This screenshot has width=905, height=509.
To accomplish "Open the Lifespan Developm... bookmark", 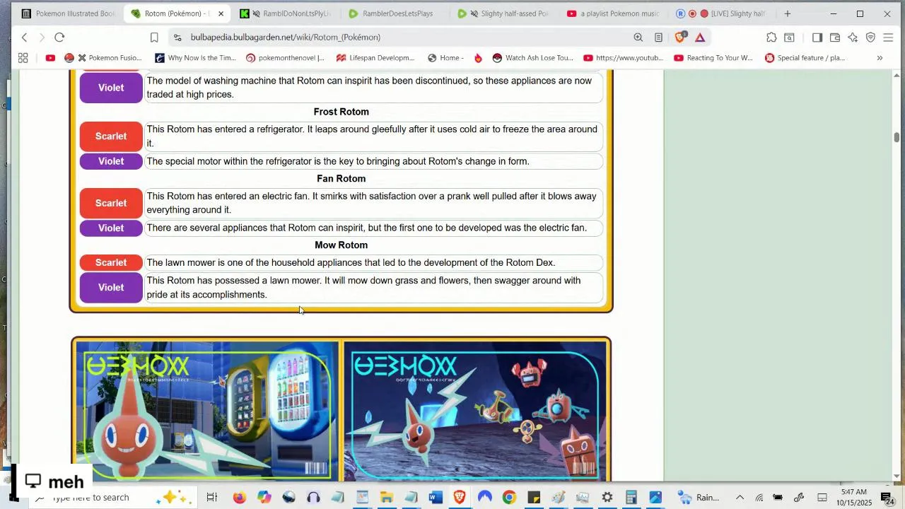I will [375, 58].
